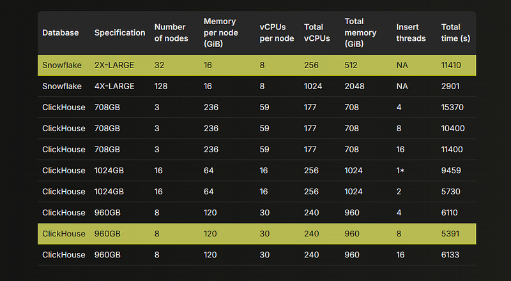This screenshot has height=281, width=511.
Task: Select the highlighted Snowflake 2X-LARGE row
Action: [x=257, y=65]
